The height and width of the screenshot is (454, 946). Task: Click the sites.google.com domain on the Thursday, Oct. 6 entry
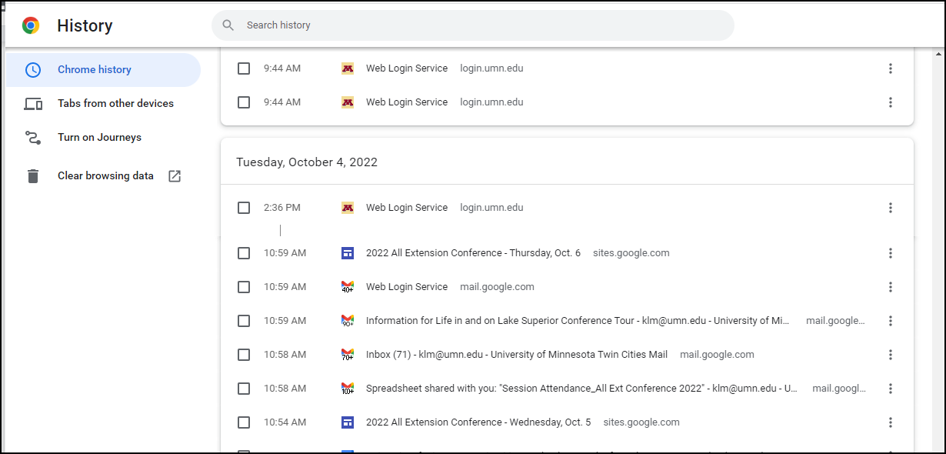click(631, 253)
